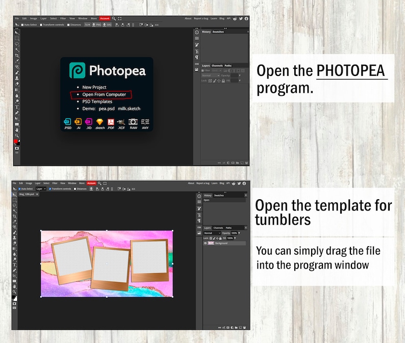The height and width of the screenshot is (343, 405).
Task: Enable Transform controls checkbox in upper screenshot
Action: [x=41, y=25]
